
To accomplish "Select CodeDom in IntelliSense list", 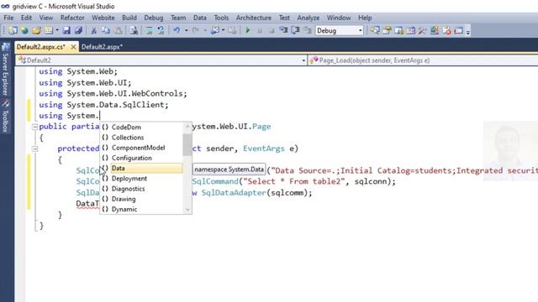I will 141,127.
